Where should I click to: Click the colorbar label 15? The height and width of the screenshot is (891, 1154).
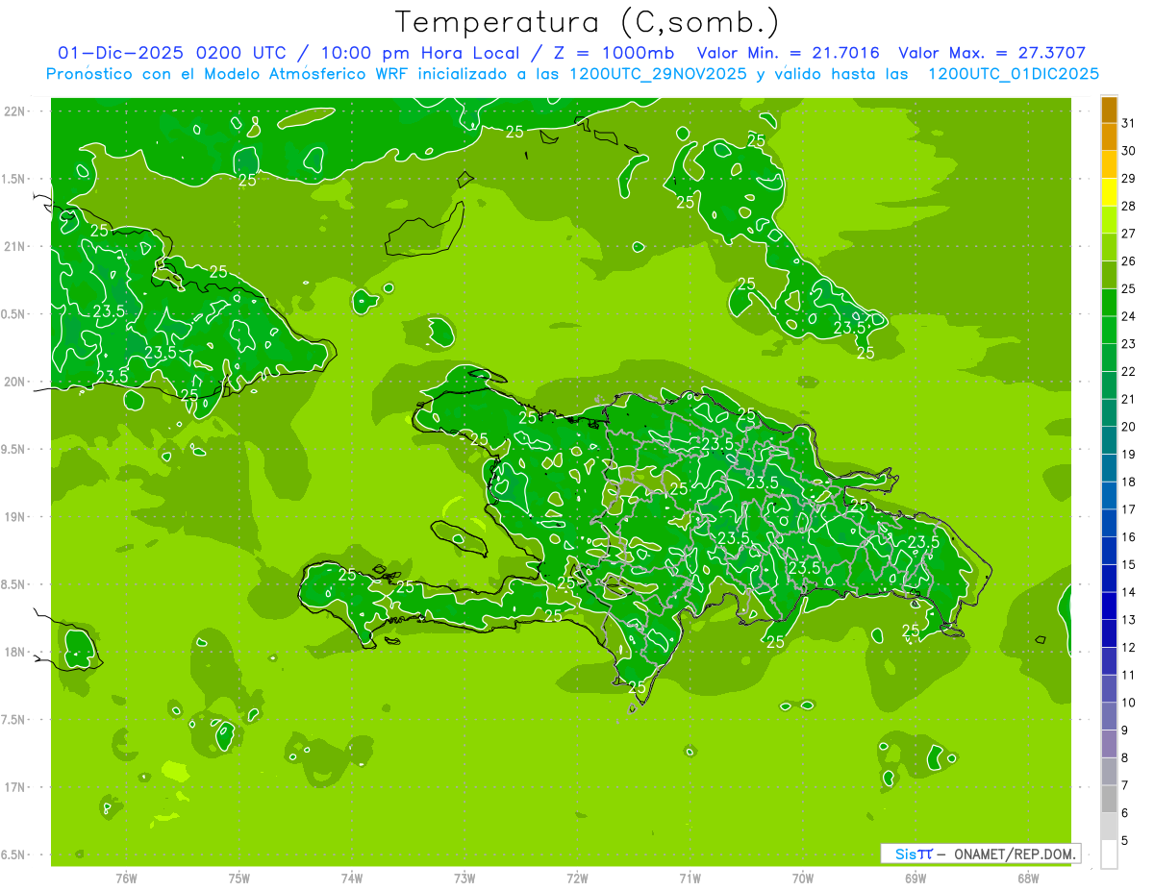pos(1129,564)
